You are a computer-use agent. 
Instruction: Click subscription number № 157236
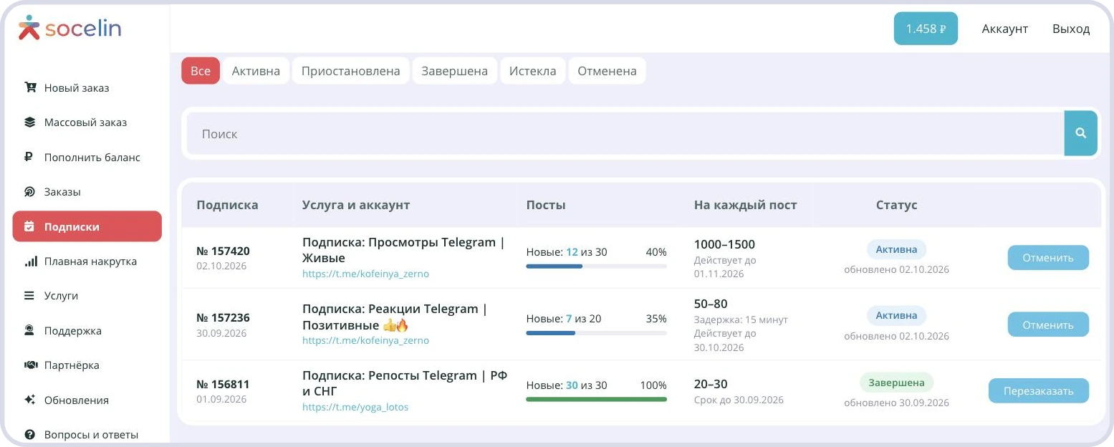coord(223,318)
